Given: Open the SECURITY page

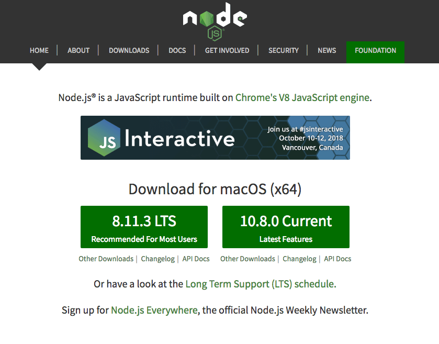Looking at the screenshot, I should coord(283,50).
